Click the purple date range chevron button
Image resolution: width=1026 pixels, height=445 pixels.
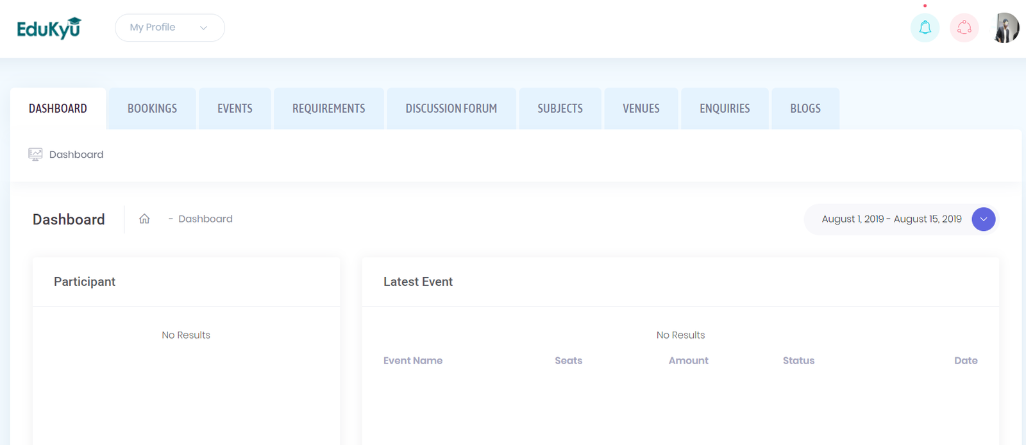point(983,219)
